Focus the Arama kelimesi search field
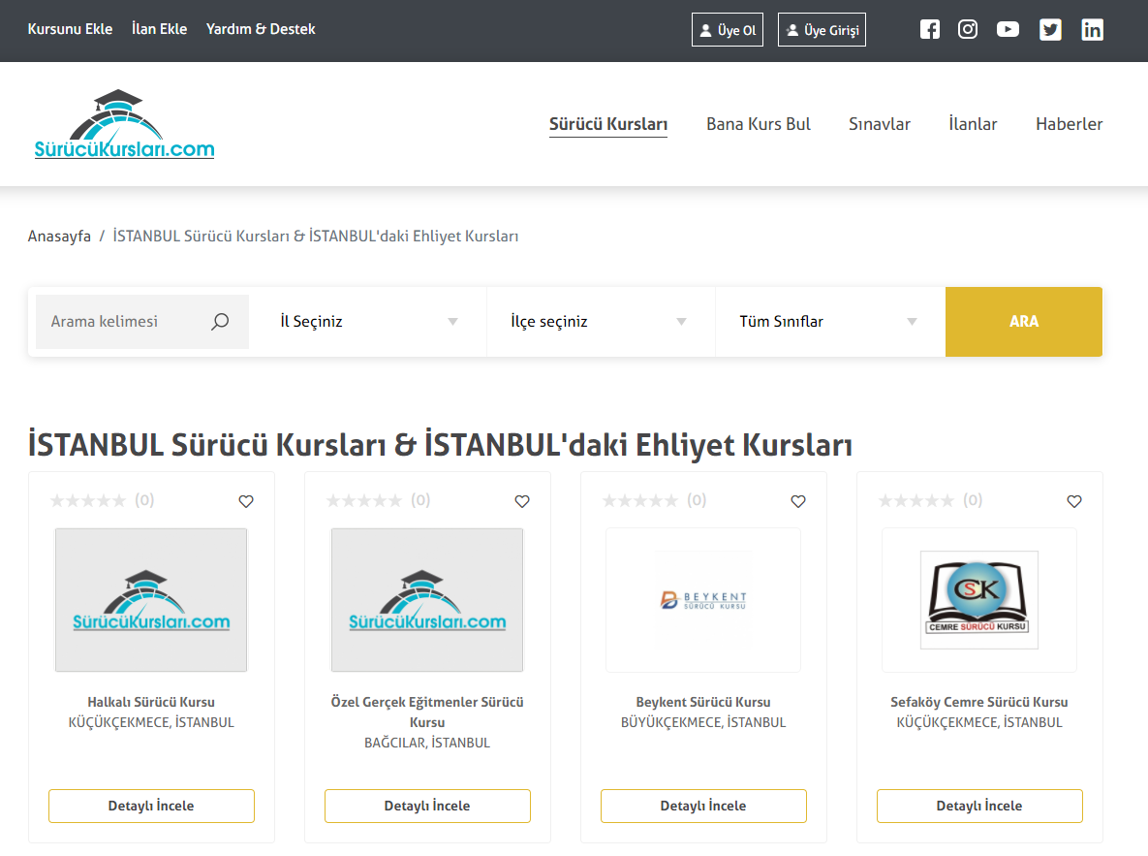The image size is (1148, 856). [x=142, y=322]
